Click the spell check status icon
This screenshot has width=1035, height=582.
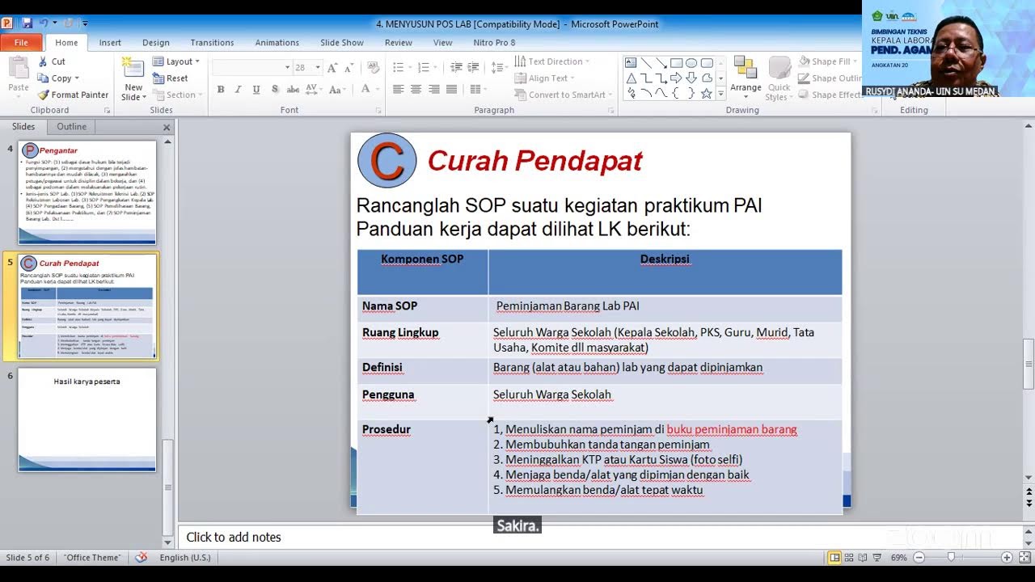coord(142,557)
